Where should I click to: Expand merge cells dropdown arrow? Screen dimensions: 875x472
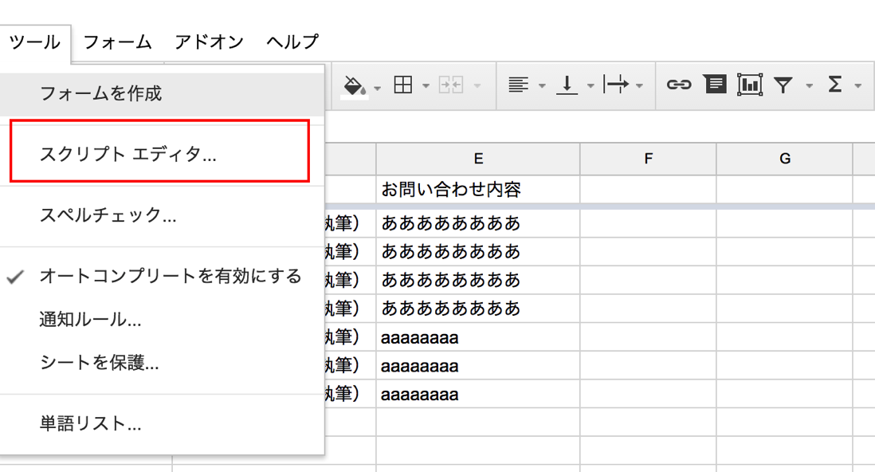click(x=477, y=86)
